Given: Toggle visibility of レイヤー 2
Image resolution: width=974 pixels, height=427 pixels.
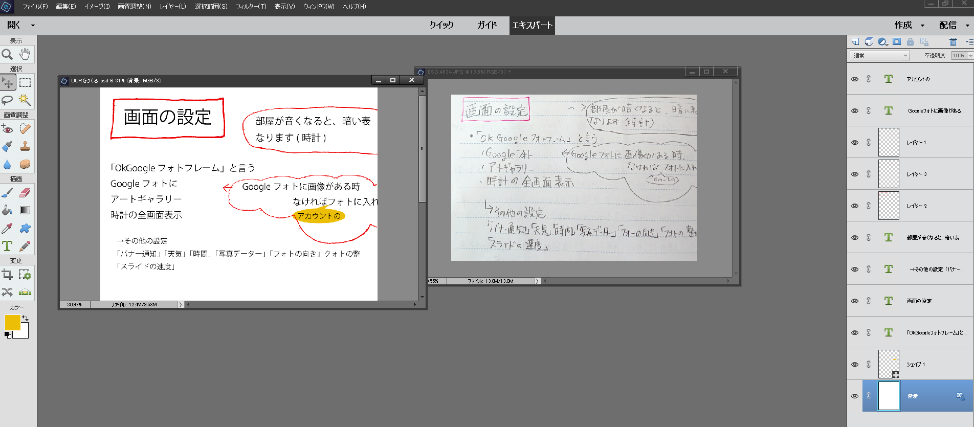Looking at the screenshot, I should [x=855, y=206].
